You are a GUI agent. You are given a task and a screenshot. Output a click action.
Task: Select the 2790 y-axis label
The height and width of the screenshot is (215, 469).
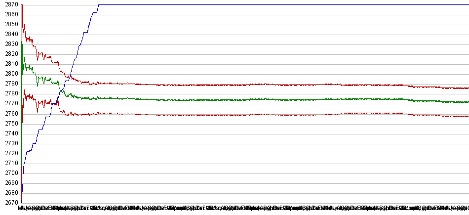pyautogui.click(x=9, y=84)
